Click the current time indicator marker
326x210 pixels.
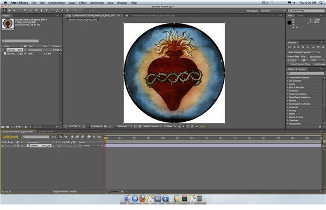click(x=105, y=138)
